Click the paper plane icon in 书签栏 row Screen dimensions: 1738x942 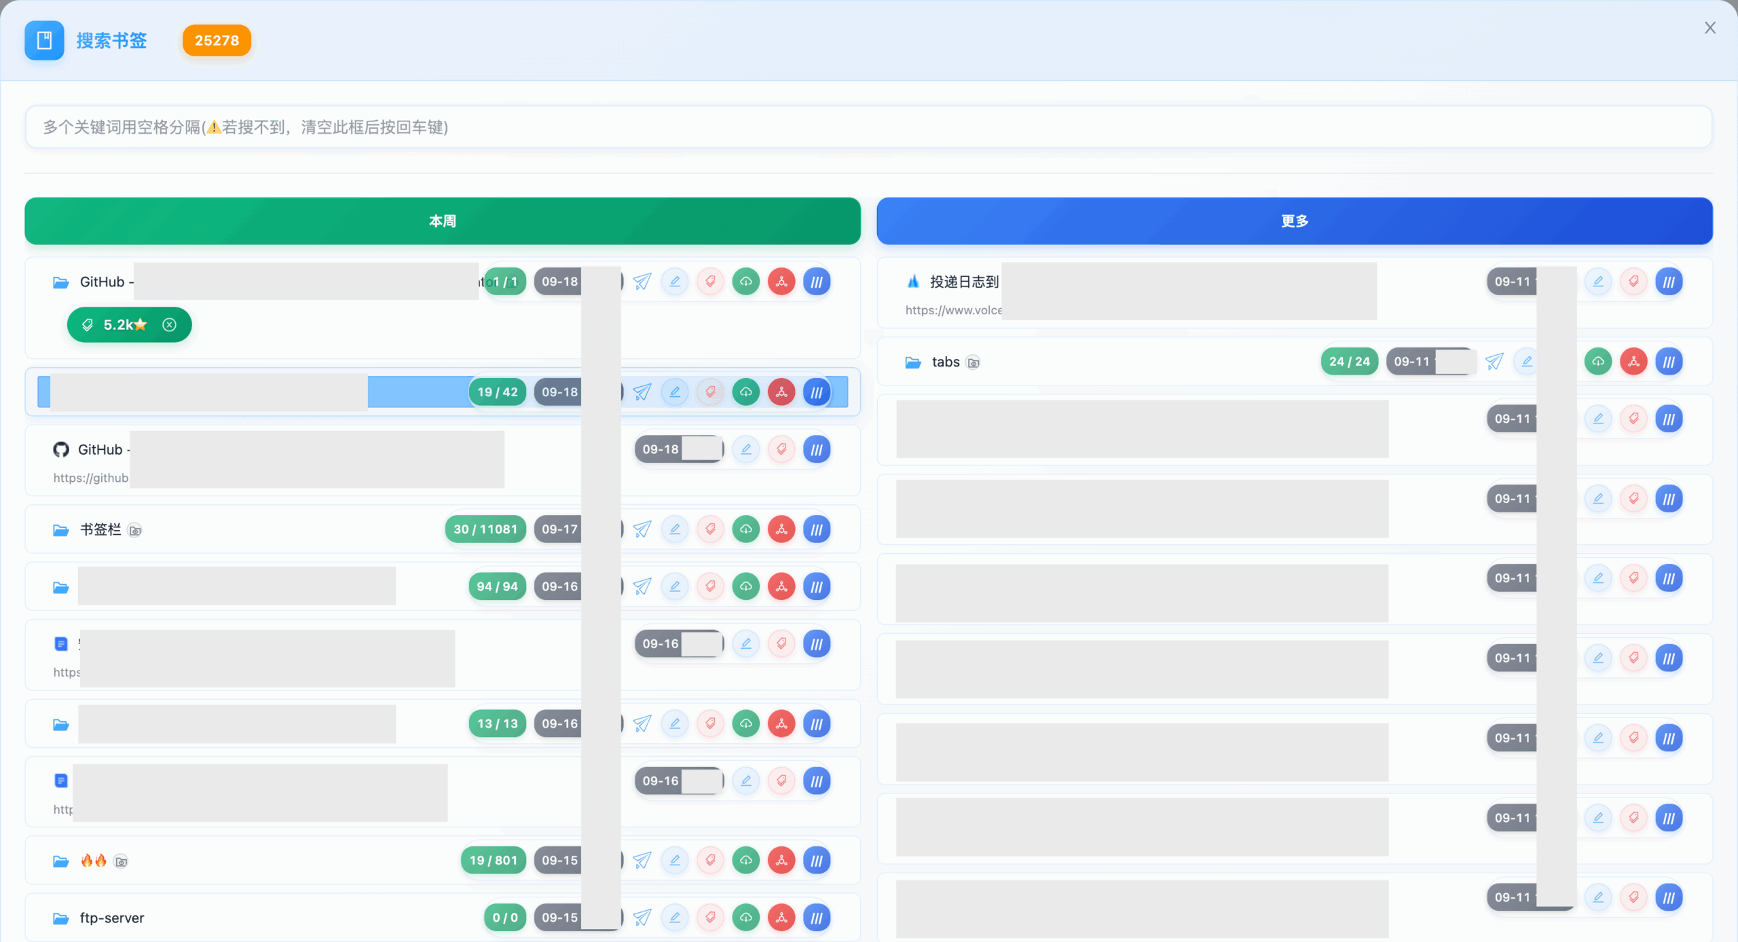point(642,529)
